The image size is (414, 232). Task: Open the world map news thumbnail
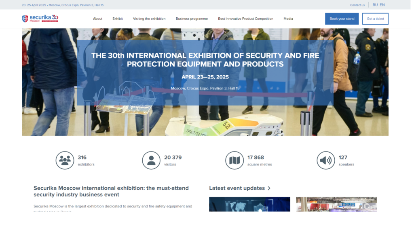(249, 204)
